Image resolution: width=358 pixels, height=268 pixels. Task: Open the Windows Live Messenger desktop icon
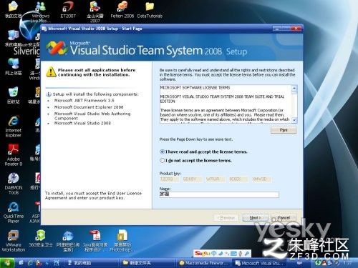[x=41, y=12]
